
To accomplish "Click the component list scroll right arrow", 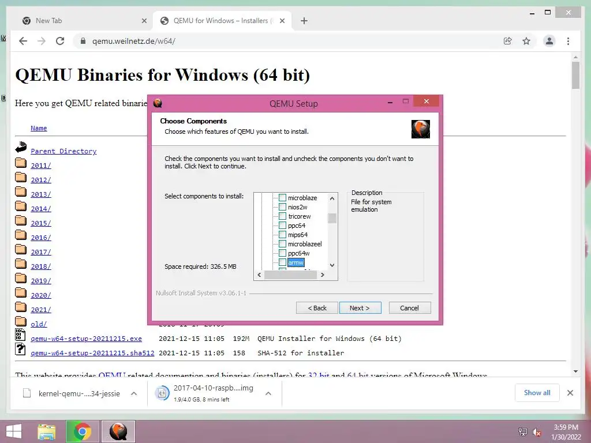I will coord(323,275).
